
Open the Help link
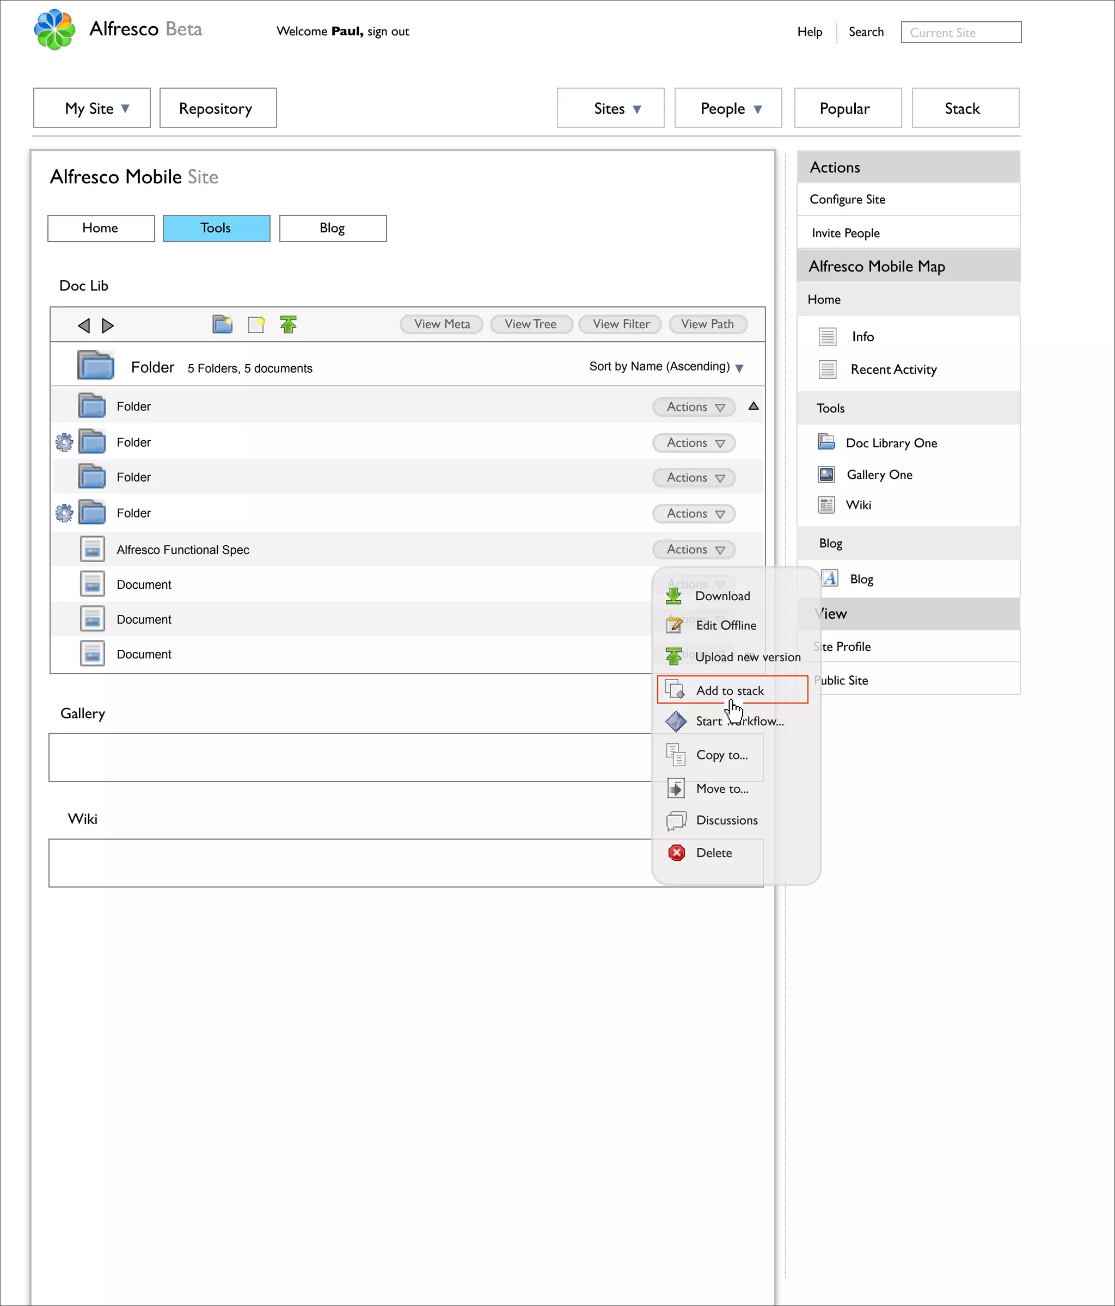coord(810,32)
